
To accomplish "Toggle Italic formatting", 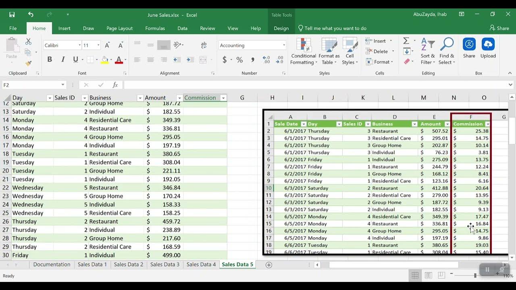I will point(63,60).
